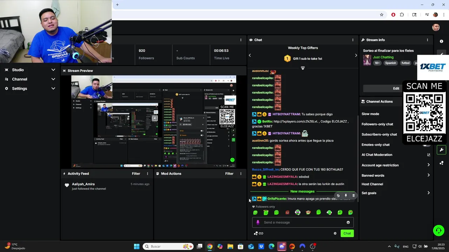Click the green support headset button
This screenshot has height=252, width=449.
click(x=438, y=230)
